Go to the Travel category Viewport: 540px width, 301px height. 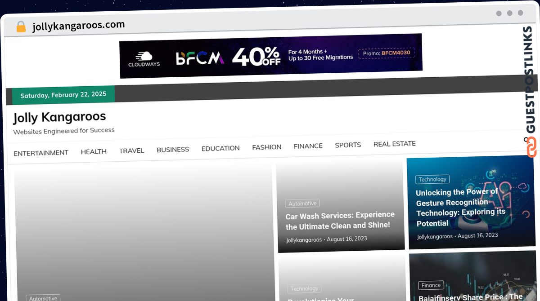pos(131,150)
